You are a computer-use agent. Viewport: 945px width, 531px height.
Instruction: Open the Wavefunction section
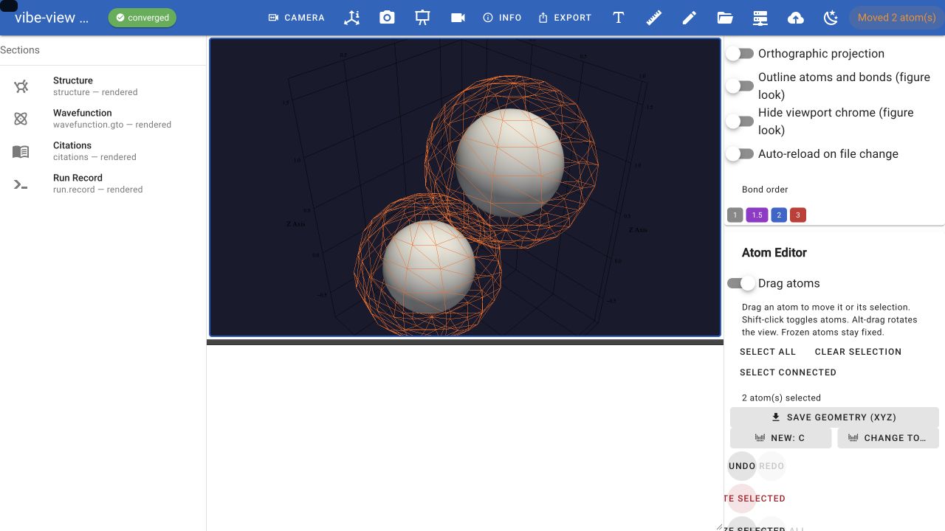[x=103, y=119]
